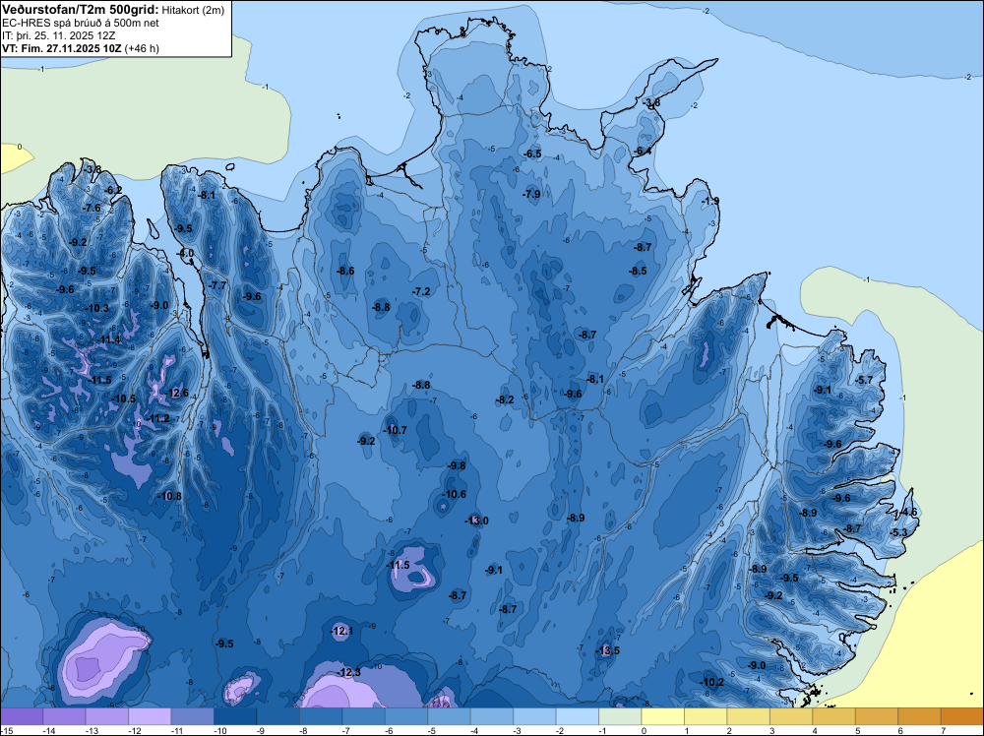
Task: Click the temperature label '-10.6'
Action: click(454, 494)
